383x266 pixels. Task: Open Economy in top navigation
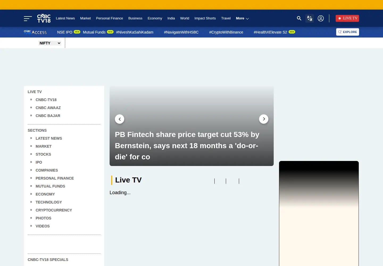pyautogui.click(x=155, y=18)
